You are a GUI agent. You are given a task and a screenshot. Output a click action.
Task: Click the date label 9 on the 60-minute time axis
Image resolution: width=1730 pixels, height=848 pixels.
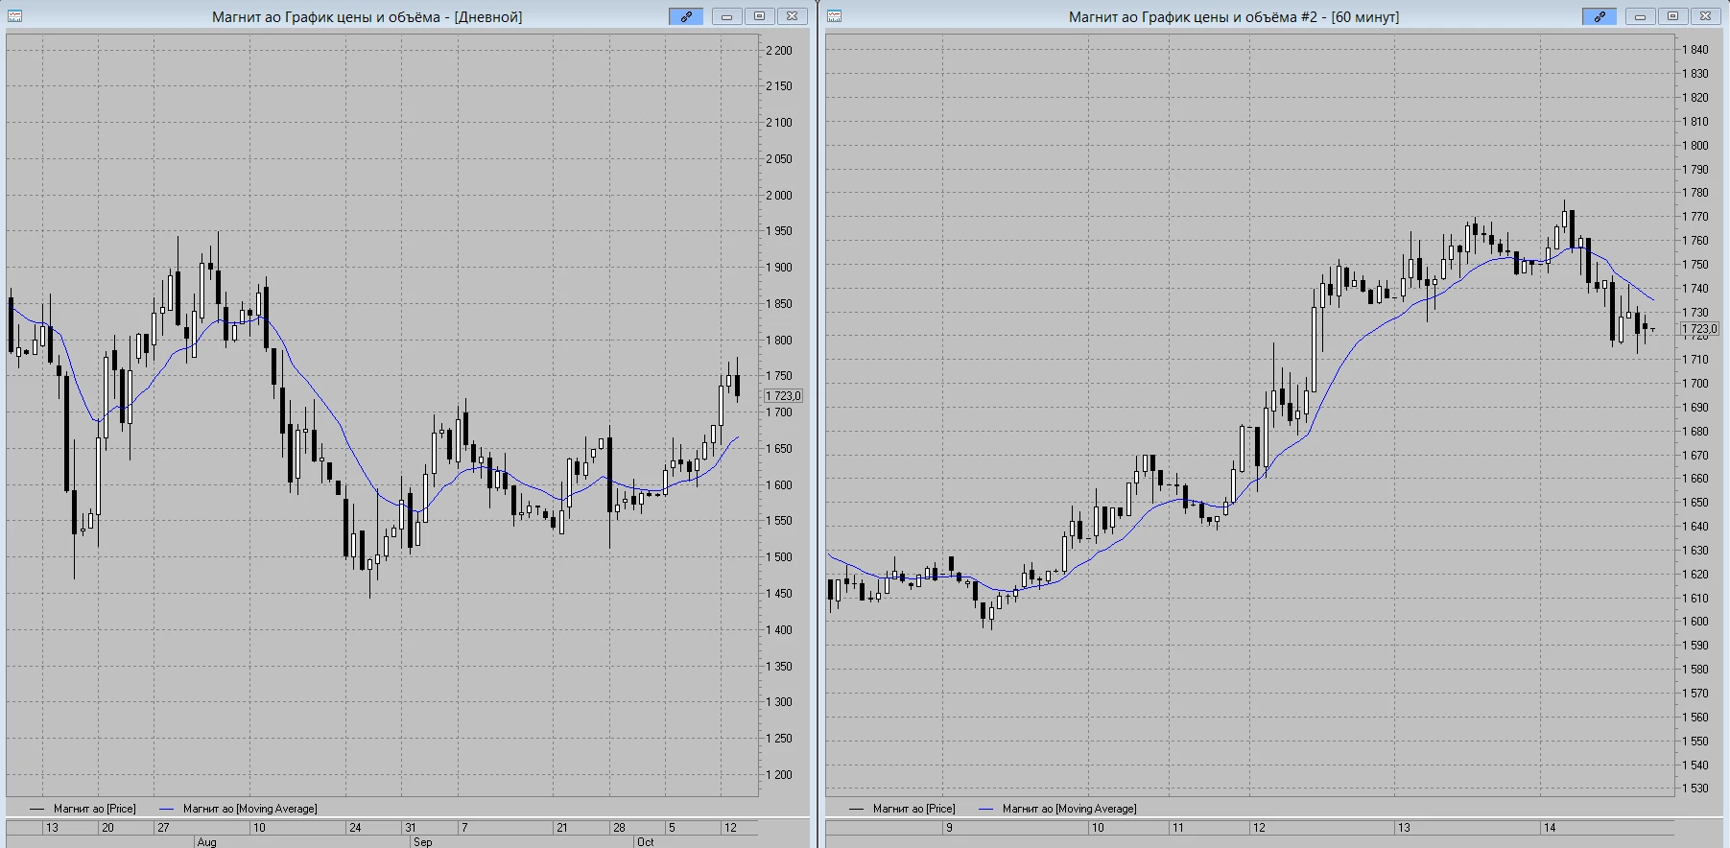949,828
